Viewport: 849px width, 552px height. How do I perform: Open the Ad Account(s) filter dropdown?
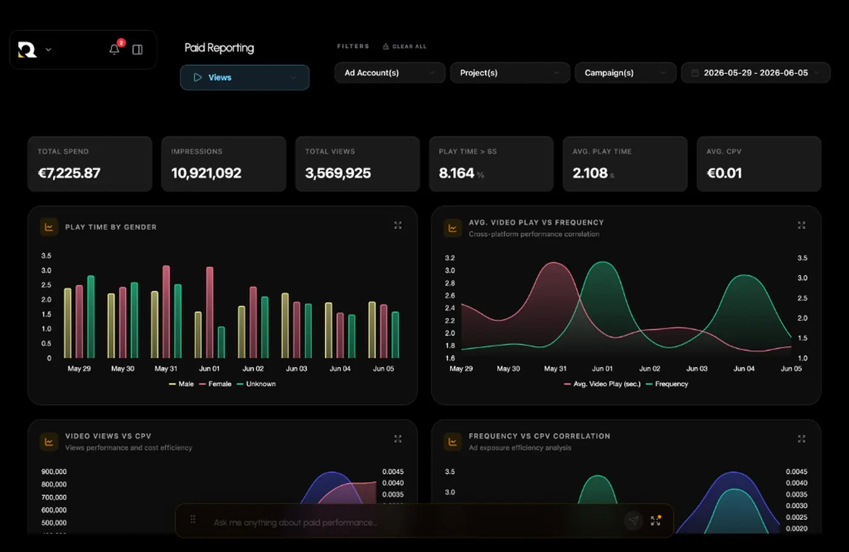click(390, 73)
